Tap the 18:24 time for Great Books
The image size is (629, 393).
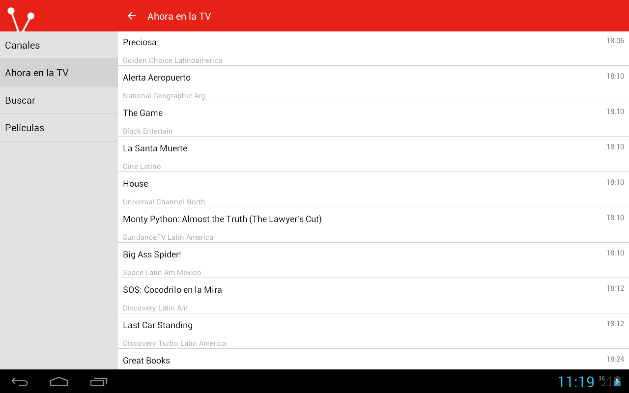pyautogui.click(x=615, y=359)
